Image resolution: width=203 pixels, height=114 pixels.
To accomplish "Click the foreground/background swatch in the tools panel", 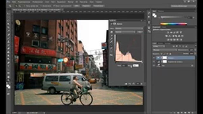I will click(9, 86).
